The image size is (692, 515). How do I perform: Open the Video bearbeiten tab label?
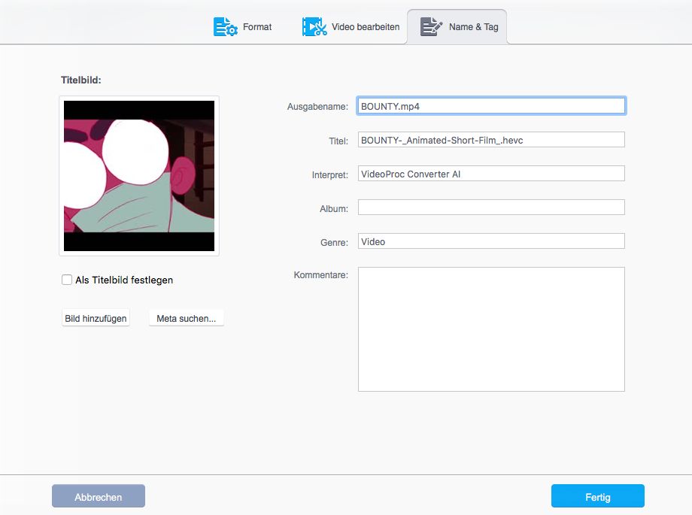[366, 27]
